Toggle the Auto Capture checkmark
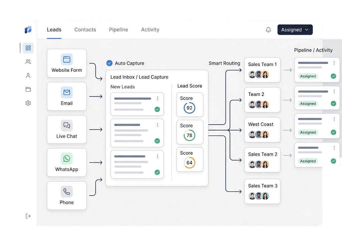Image resolution: width=342 pixels, height=247 pixels. 109,63
